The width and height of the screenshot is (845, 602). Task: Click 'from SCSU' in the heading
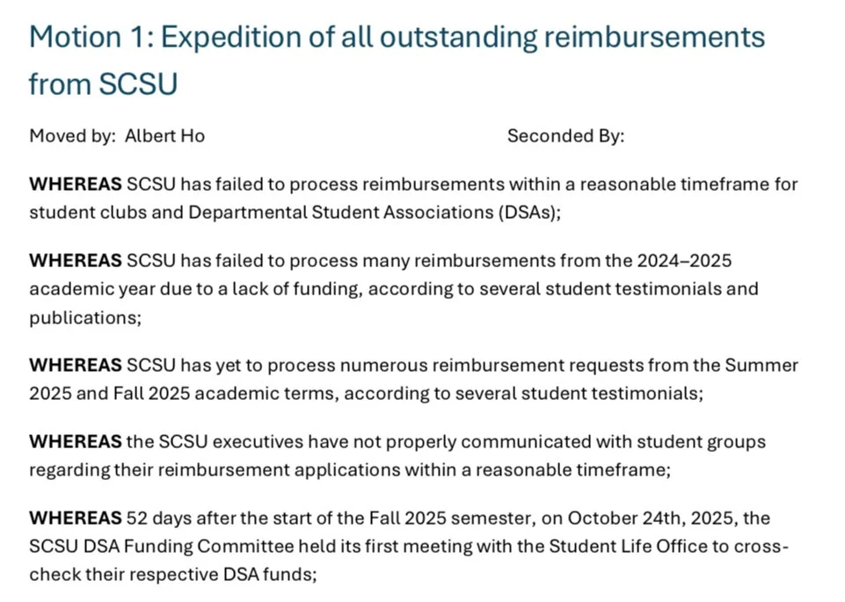[x=103, y=84]
